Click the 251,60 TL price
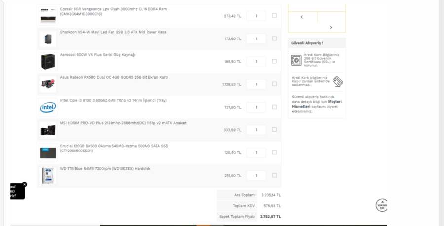The width and height of the screenshot is (444, 226). (x=233, y=176)
